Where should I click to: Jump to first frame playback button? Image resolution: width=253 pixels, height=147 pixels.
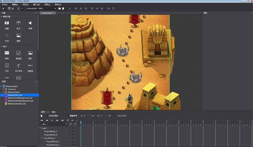coord(42,120)
